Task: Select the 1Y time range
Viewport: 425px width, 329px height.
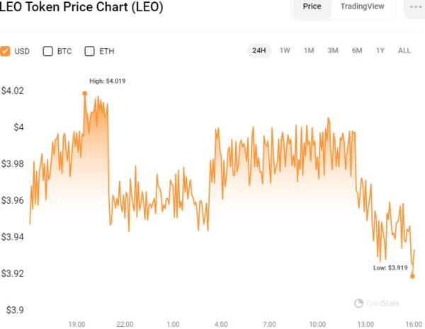Action: [380, 50]
